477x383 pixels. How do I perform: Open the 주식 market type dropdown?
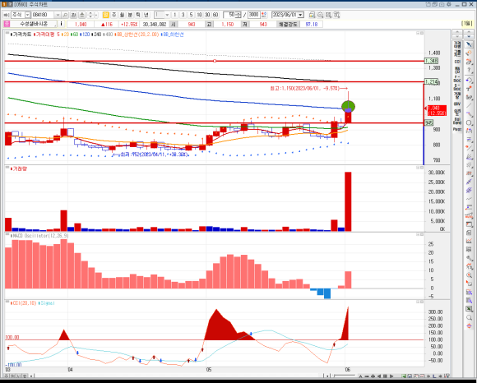point(27,15)
